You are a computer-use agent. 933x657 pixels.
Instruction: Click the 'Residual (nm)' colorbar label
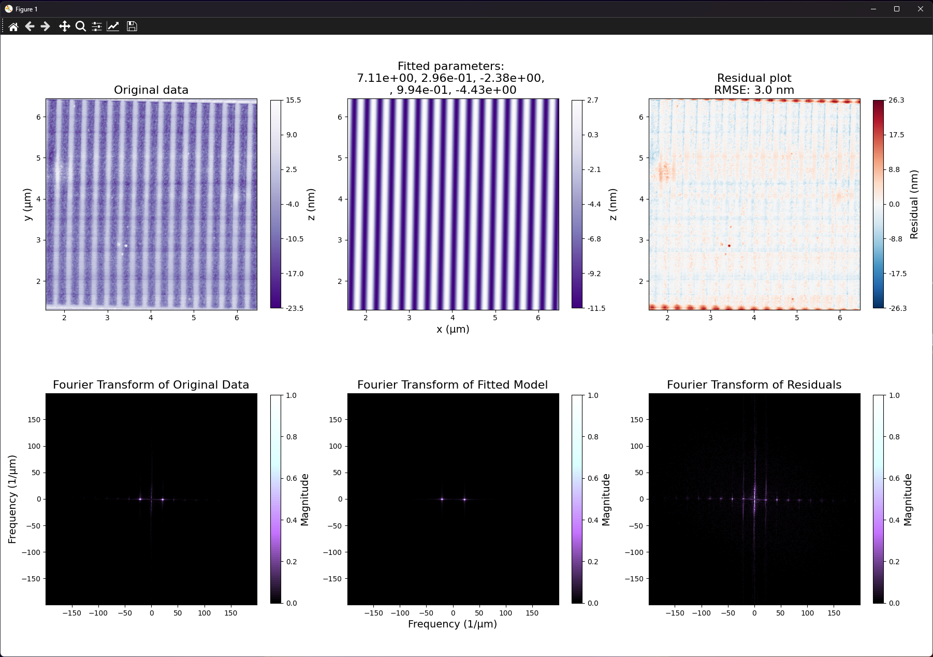[914, 204]
